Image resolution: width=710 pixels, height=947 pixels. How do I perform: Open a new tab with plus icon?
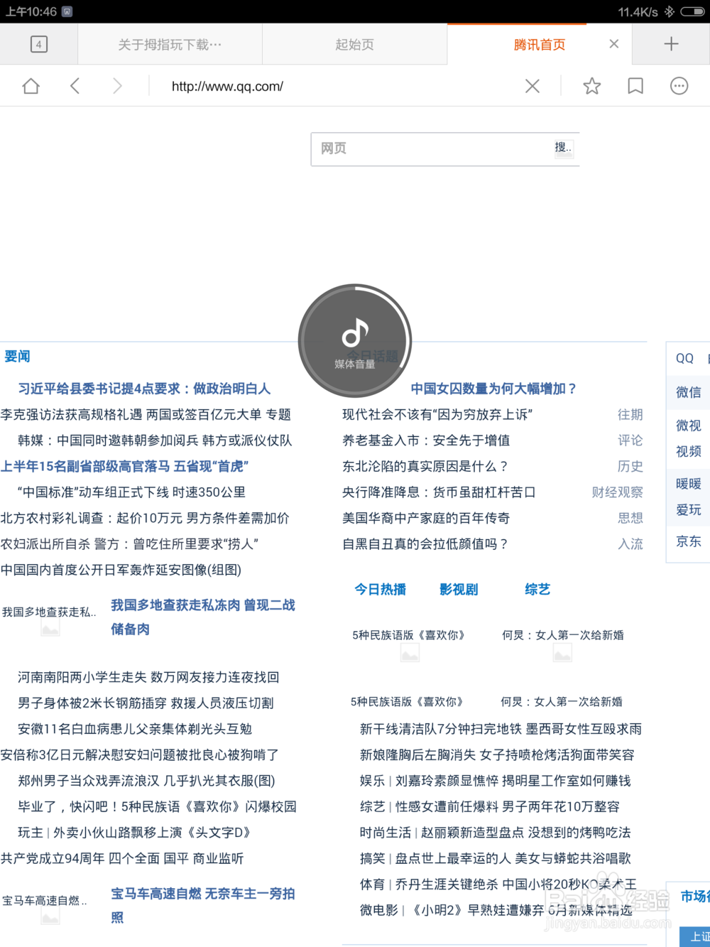click(x=671, y=44)
